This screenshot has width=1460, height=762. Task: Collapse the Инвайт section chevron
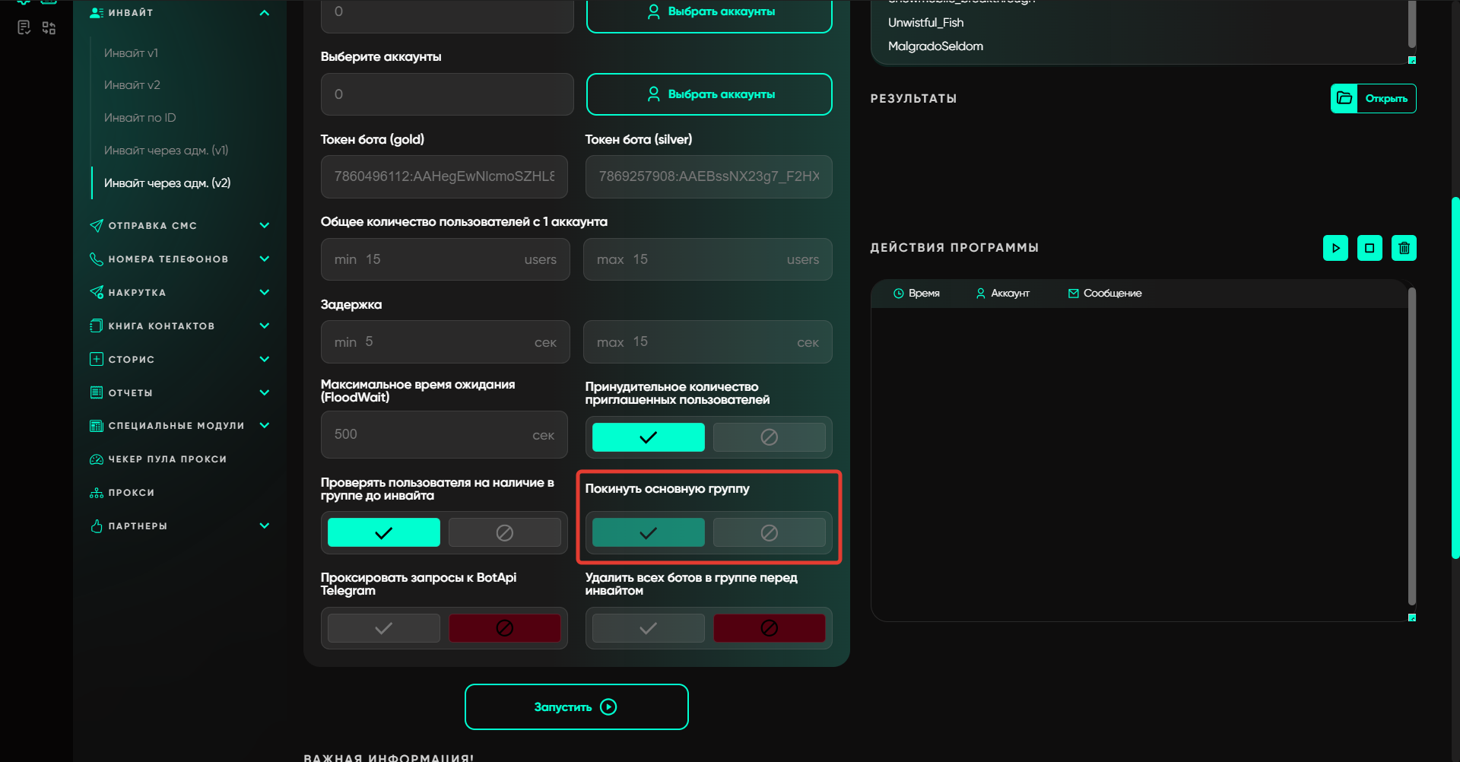coord(264,13)
